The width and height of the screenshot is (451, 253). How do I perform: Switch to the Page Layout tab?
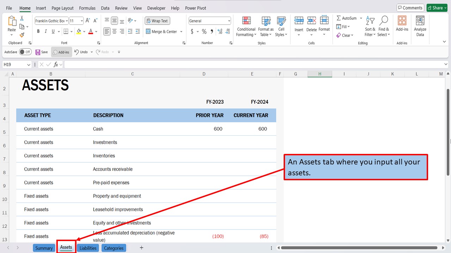(x=62, y=8)
